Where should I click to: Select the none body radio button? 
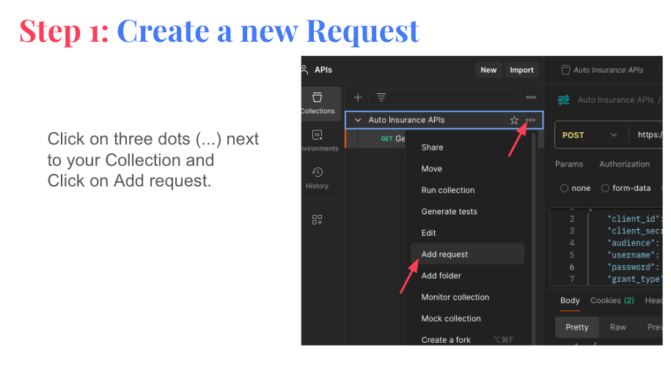565,189
